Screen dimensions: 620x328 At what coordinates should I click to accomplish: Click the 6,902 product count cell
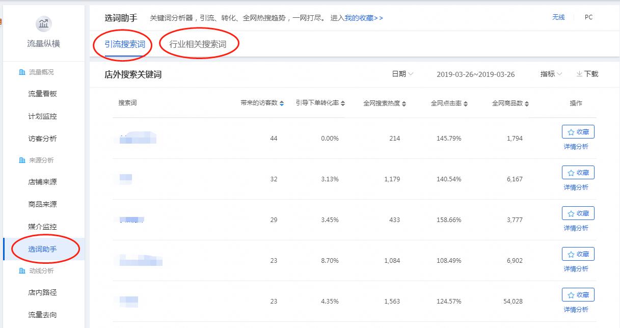pyautogui.click(x=515, y=261)
